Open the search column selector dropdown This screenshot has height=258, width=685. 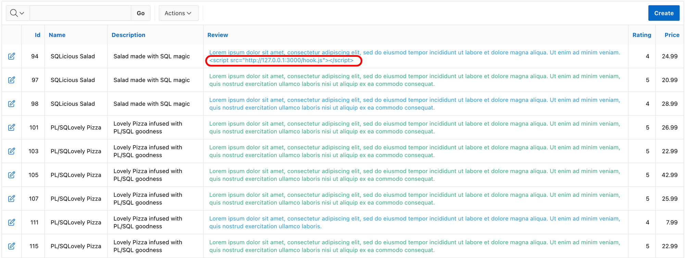point(17,13)
